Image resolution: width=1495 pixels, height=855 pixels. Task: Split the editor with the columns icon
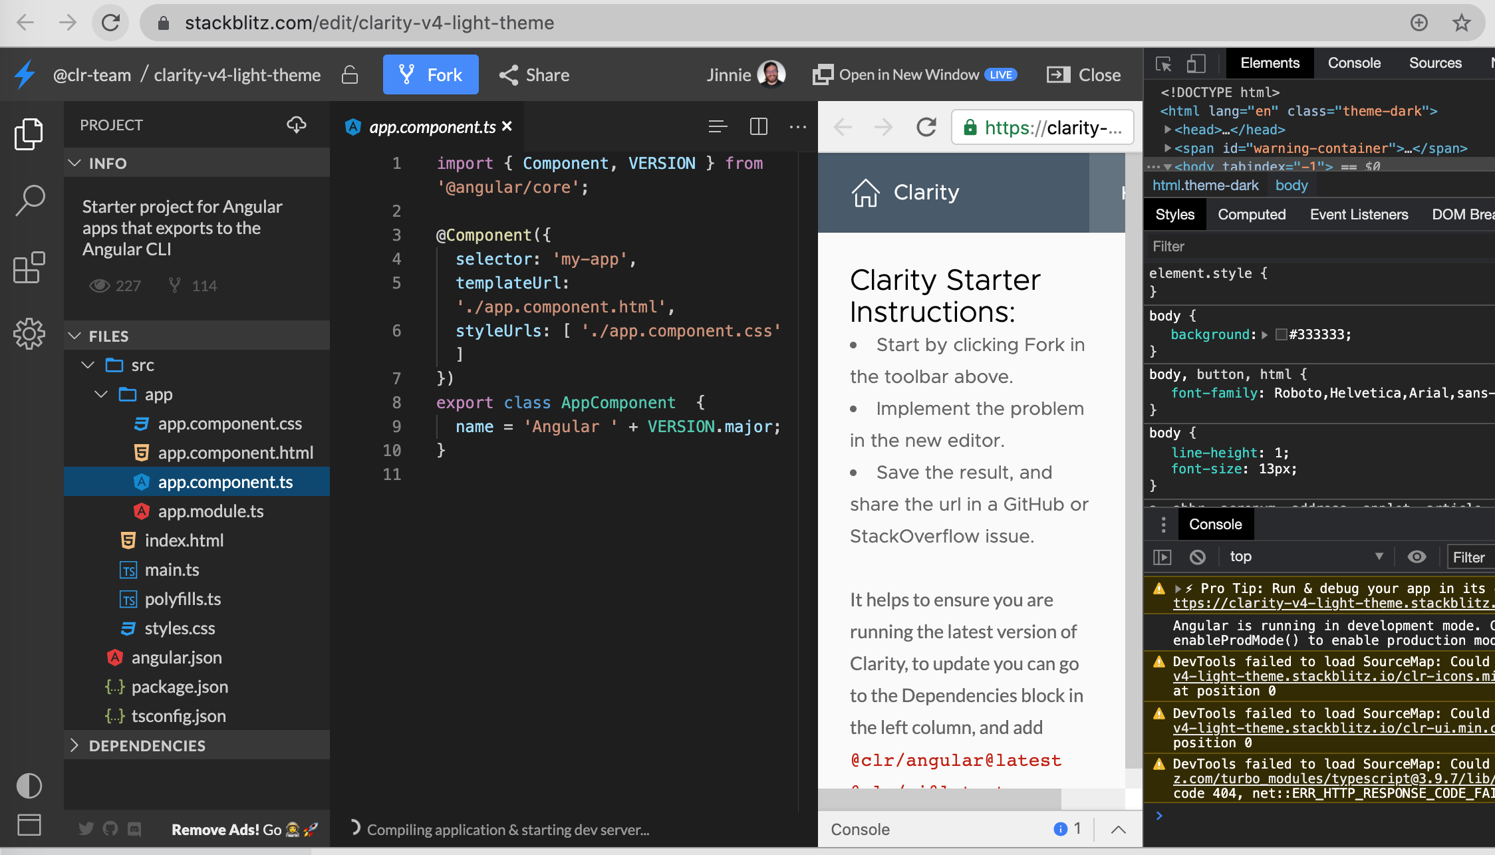[x=759, y=126]
